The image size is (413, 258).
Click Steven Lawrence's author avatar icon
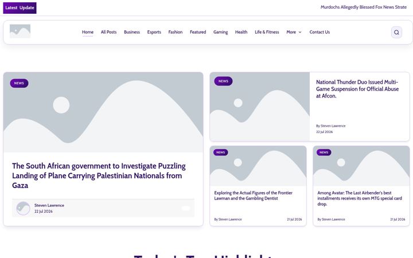[23, 208]
